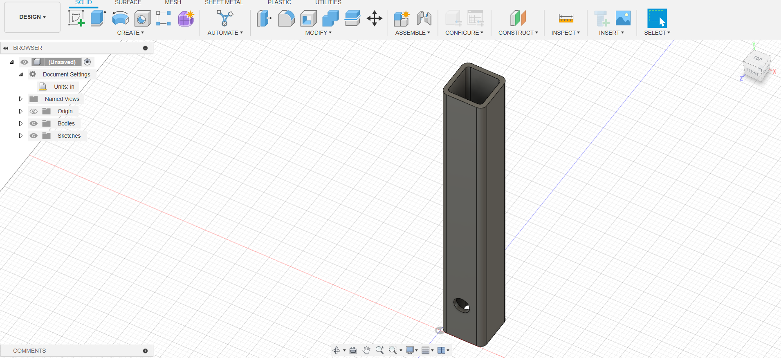The width and height of the screenshot is (781, 358).
Task: Click the Configure Model icon
Action: click(x=453, y=18)
